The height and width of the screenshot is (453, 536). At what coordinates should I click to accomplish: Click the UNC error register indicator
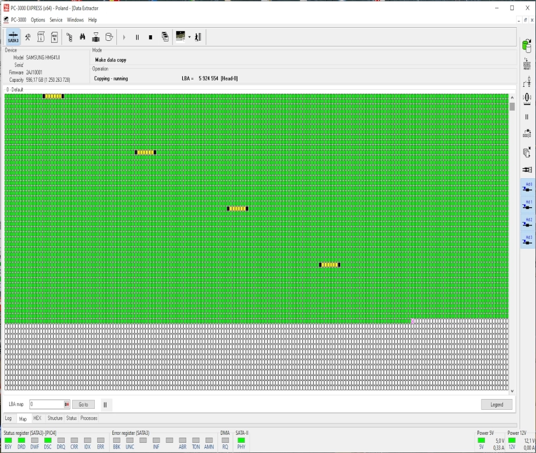(130, 441)
